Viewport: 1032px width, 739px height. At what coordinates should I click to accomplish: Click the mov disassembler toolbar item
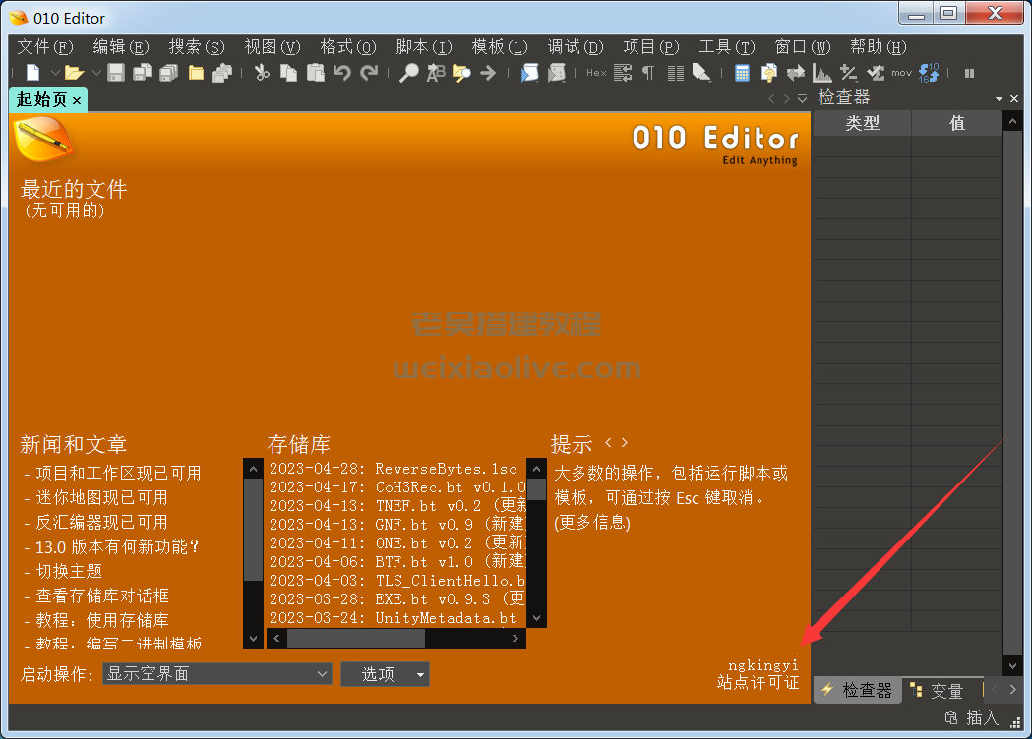click(902, 73)
